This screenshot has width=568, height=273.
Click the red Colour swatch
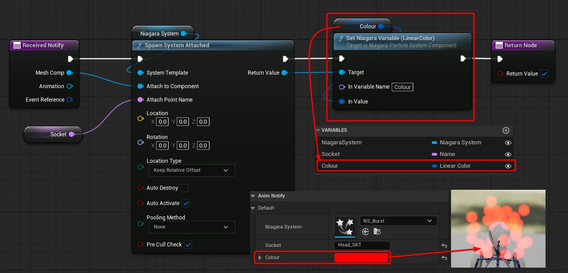click(x=361, y=258)
